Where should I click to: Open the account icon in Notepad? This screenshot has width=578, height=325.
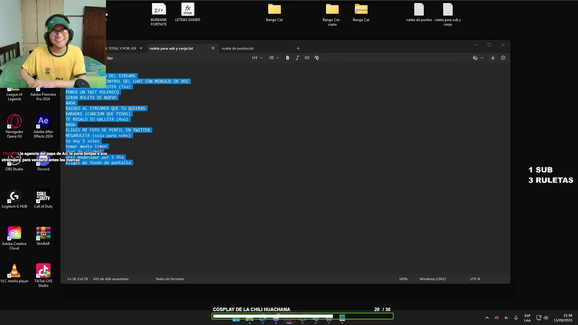[493, 58]
